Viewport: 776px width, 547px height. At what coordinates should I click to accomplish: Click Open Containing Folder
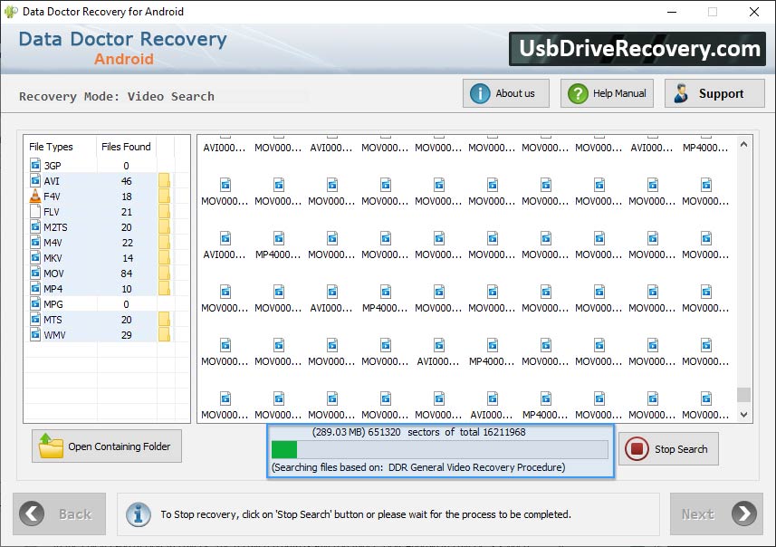click(x=107, y=446)
